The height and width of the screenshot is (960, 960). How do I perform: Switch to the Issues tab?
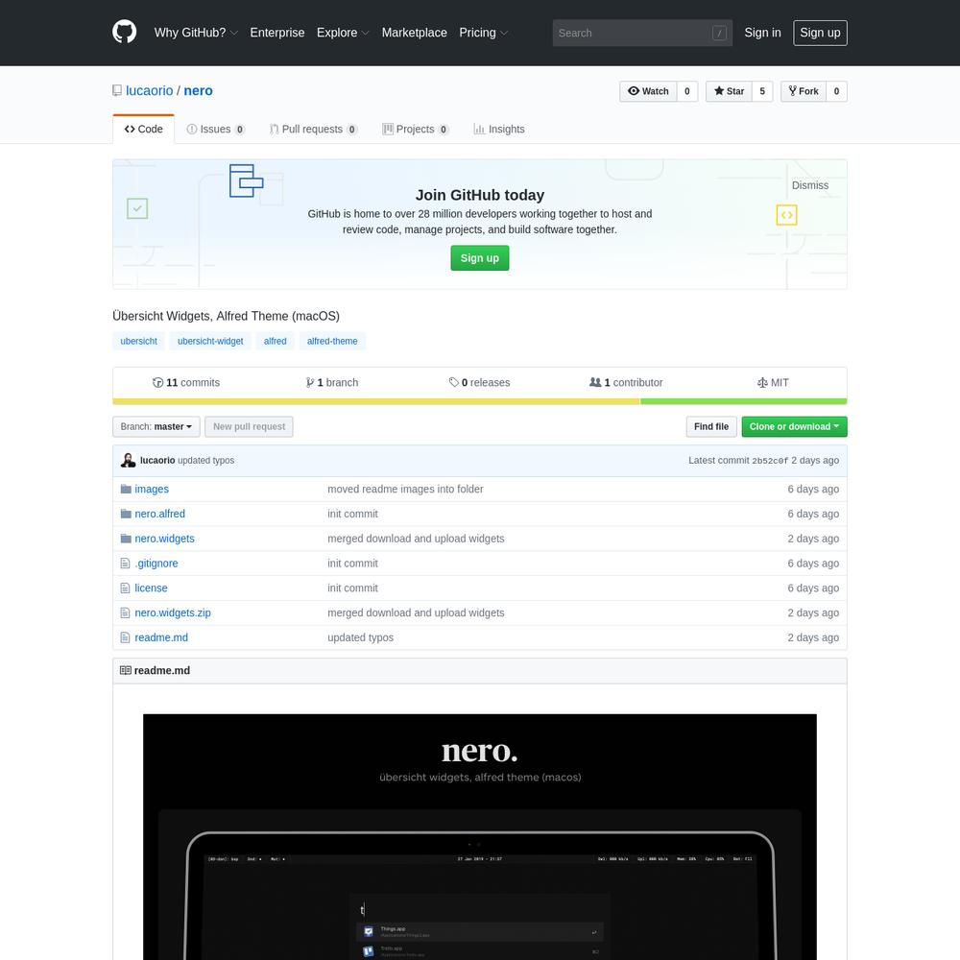(215, 130)
